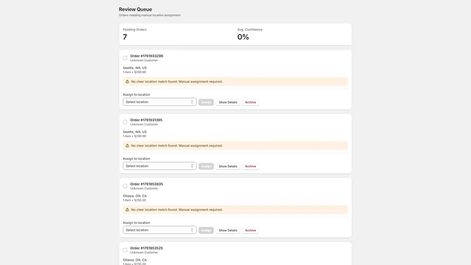Select checkbox for Order #1761853835
The width and height of the screenshot is (471, 265).
coord(125,186)
